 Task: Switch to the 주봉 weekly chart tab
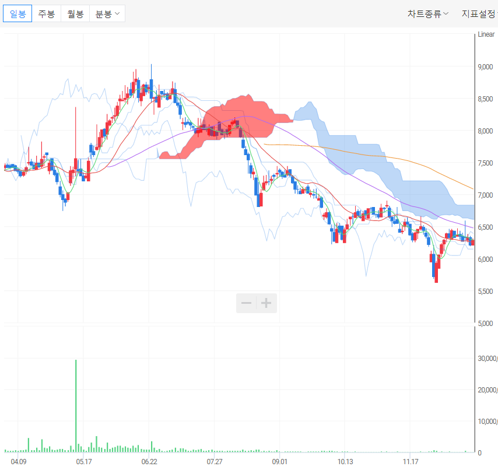47,13
